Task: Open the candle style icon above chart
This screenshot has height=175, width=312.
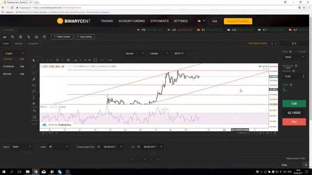Action: click(x=57, y=60)
